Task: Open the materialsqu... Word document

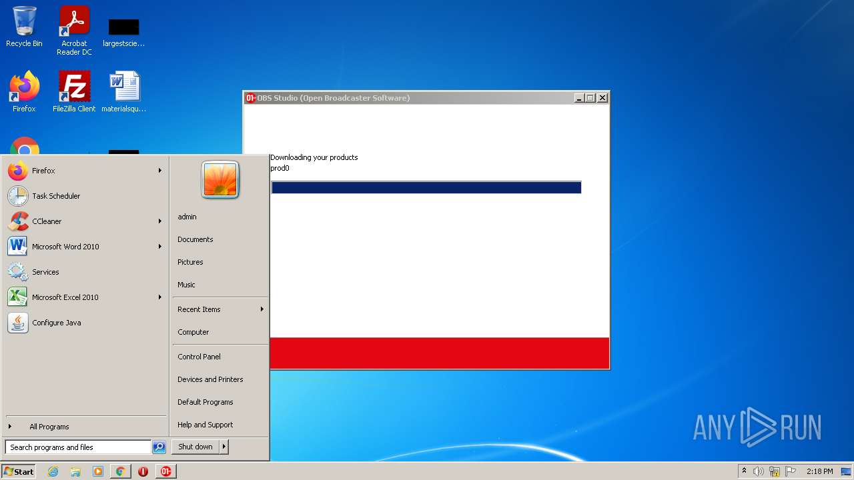Action: (124, 91)
